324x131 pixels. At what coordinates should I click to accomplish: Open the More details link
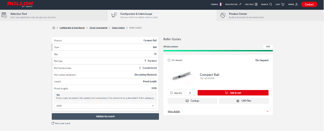click(x=174, y=112)
